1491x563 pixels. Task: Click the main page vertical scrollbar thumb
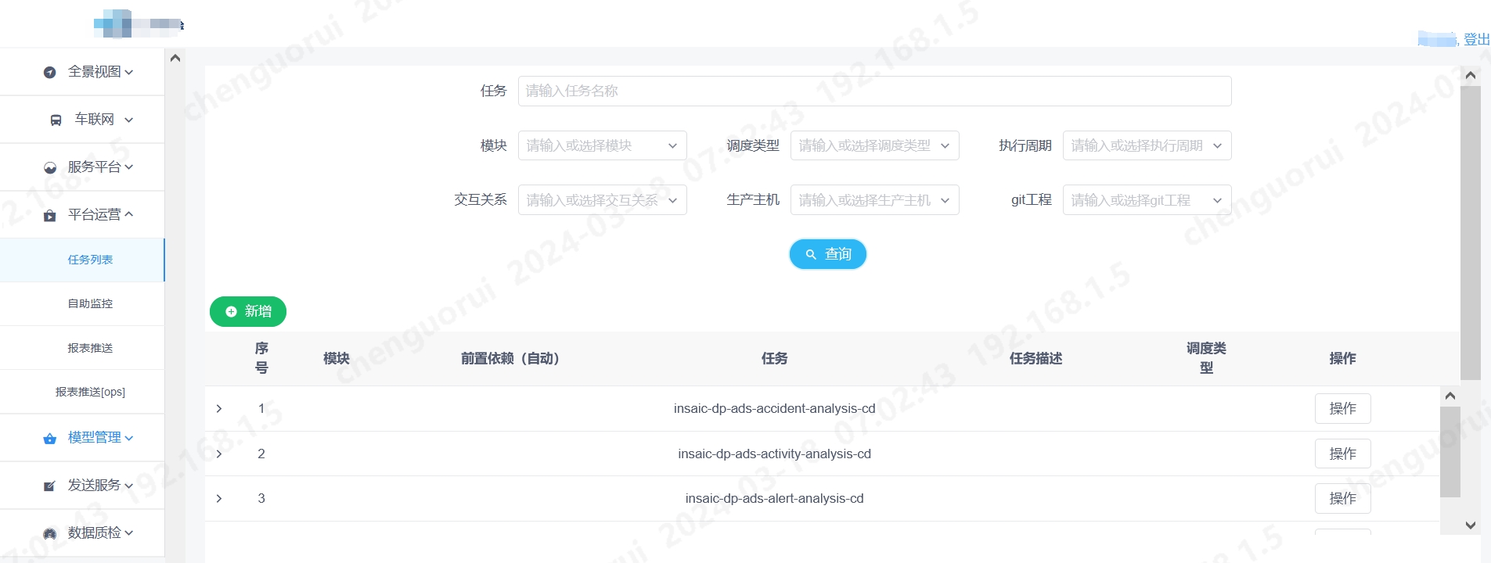(x=1471, y=233)
